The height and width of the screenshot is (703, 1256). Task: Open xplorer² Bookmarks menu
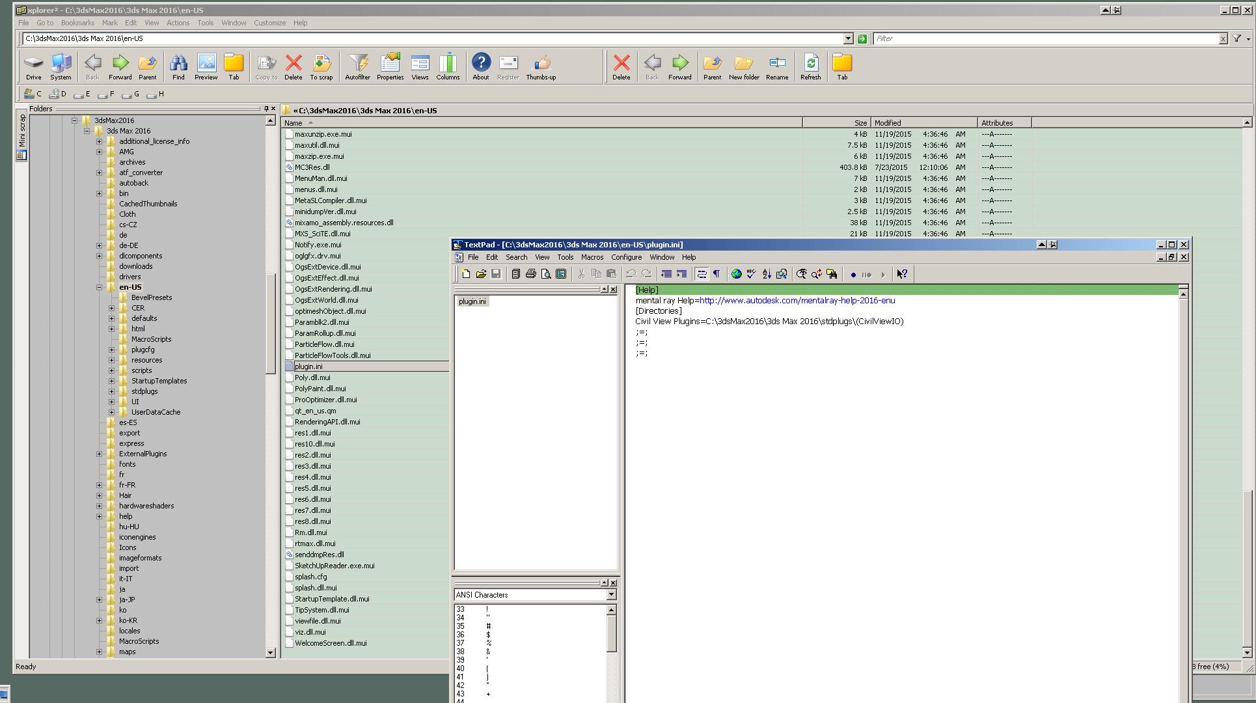(x=77, y=23)
